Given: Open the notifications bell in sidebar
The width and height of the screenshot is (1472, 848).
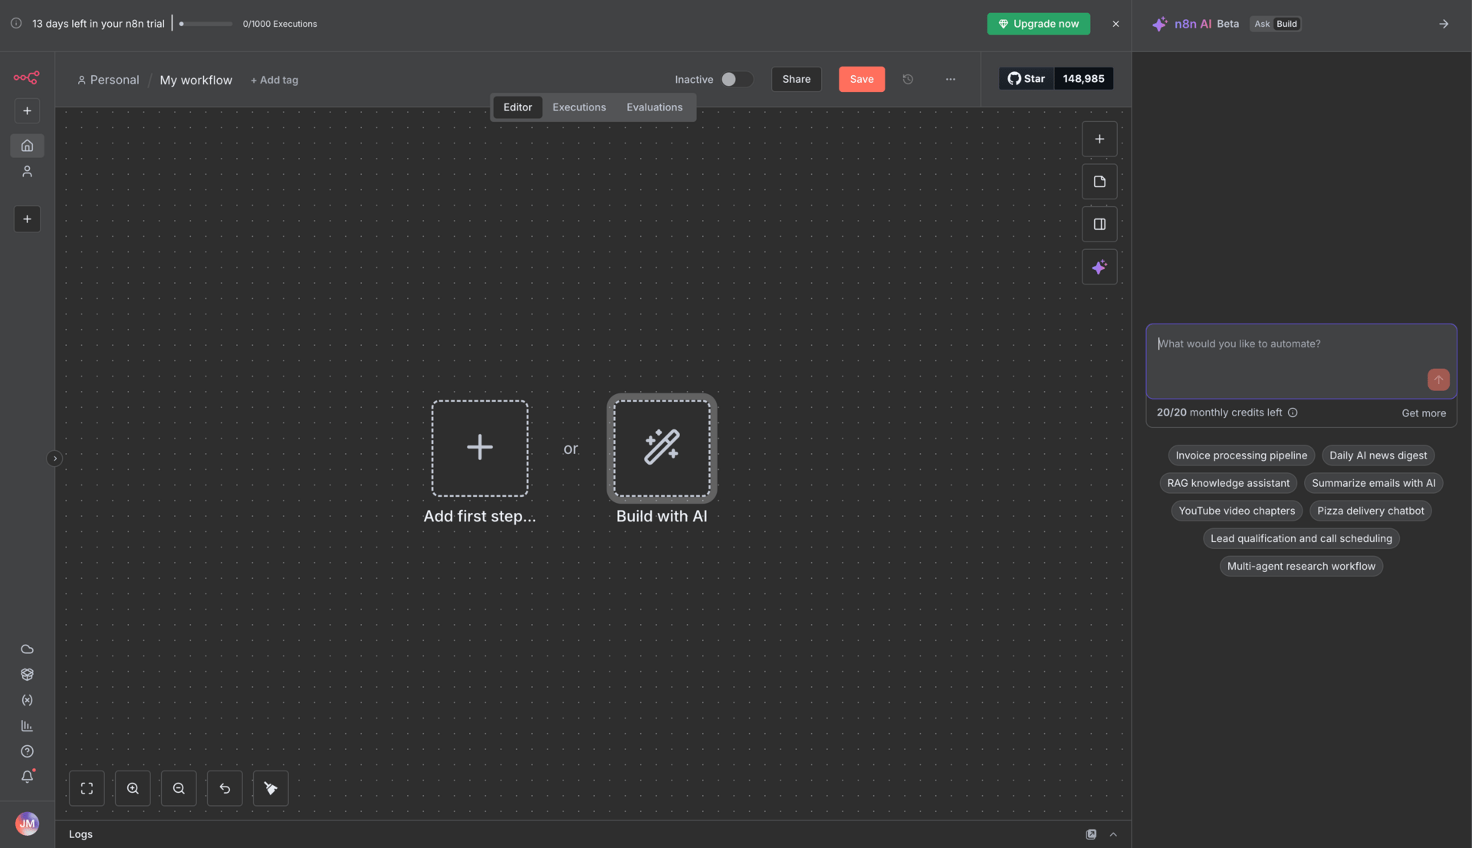Looking at the screenshot, I should click(x=27, y=777).
